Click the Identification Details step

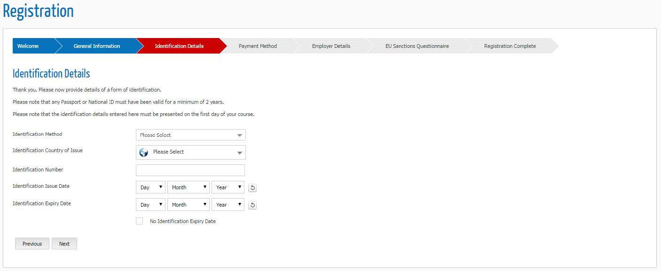[x=179, y=46]
